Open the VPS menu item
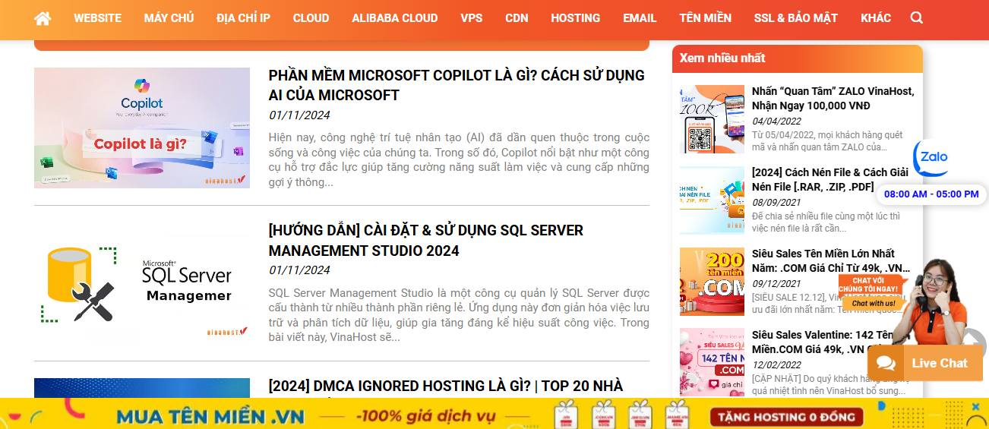Image resolution: width=989 pixels, height=429 pixels. click(x=471, y=18)
